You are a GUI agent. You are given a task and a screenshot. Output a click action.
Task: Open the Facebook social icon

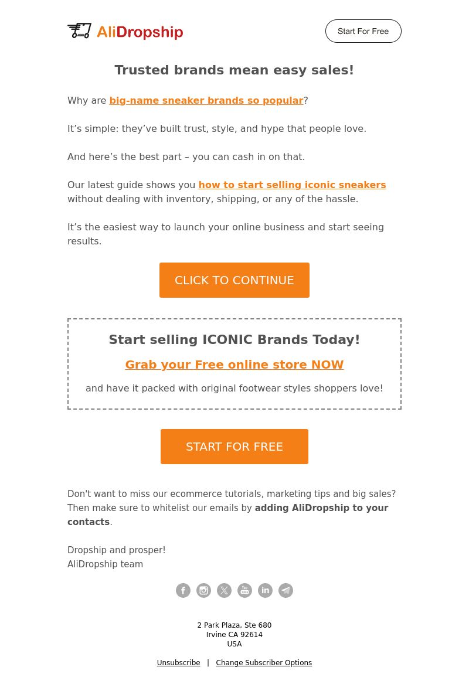pyautogui.click(x=183, y=590)
